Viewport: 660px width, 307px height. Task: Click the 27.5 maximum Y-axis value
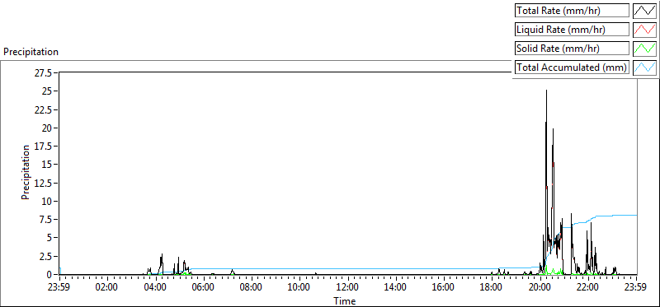point(44,73)
